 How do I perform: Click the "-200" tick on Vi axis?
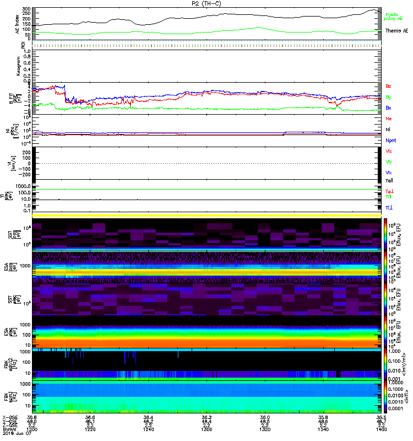point(25,174)
